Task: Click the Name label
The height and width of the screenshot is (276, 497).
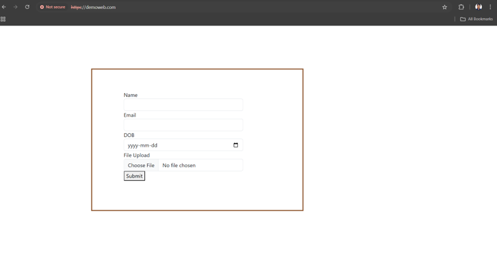Action: (x=131, y=95)
